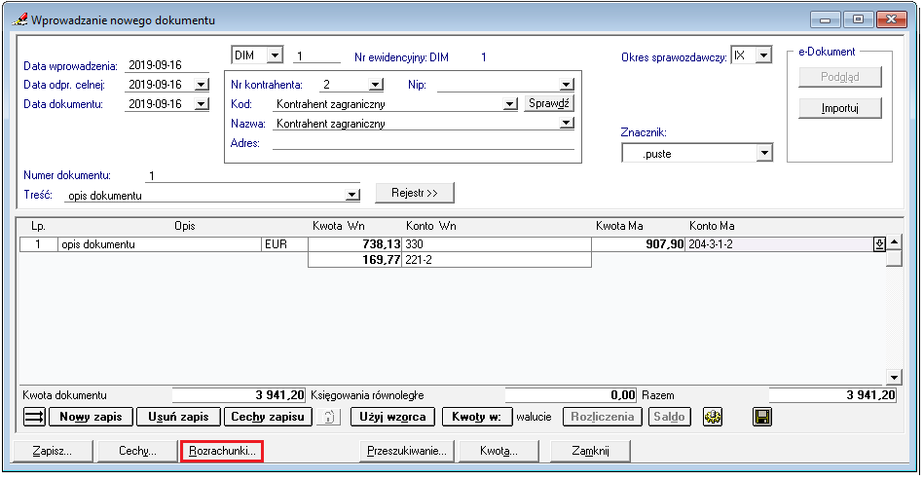Click the Opis column header
Screen dimensions: 923x480
tap(184, 226)
